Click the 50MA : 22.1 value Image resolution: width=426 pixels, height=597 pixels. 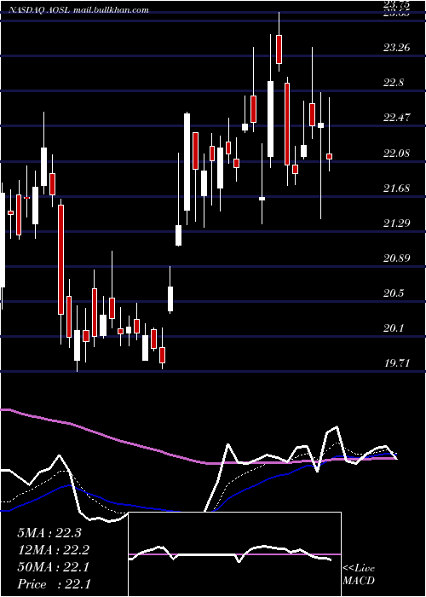(53, 567)
